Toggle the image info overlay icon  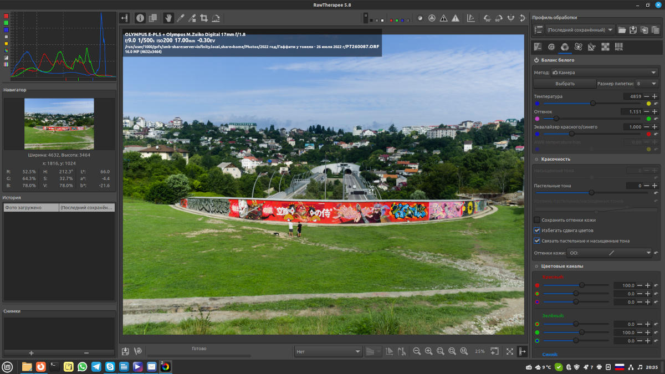coord(140,18)
